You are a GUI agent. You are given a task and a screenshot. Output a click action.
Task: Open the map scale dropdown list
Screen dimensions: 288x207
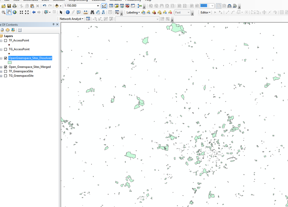coord(98,6)
